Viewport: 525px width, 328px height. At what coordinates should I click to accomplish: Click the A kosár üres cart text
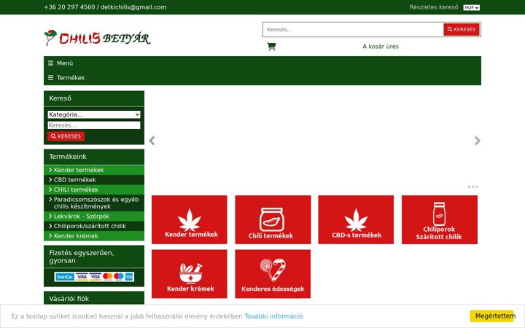tap(381, 47)
